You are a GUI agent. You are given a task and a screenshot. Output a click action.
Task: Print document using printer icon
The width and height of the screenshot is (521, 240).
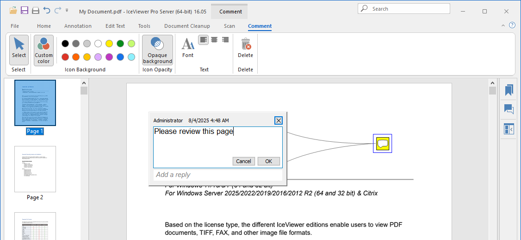(x=36, y=10)
